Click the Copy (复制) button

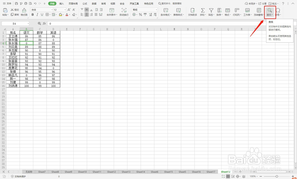click(15, 15)
